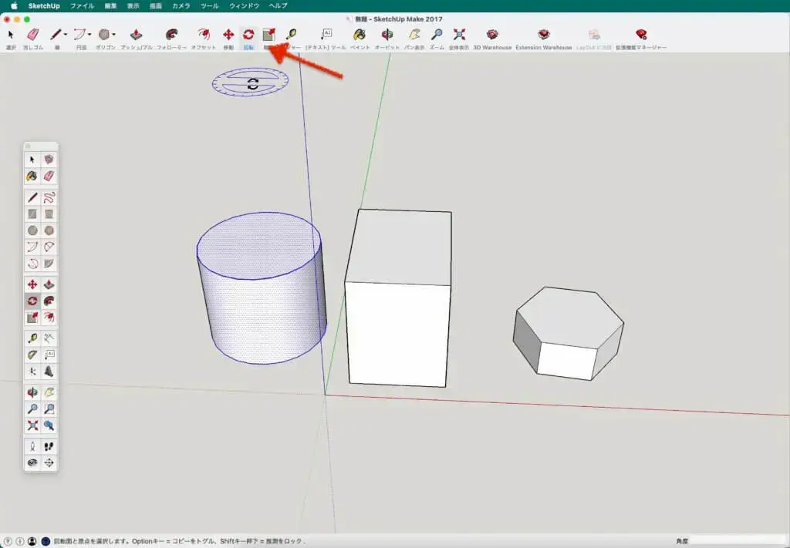Image resolution: width=790 pixels, height=548 pixels.
Task: Select tape measure tool in floating palette
Action: click(32, 338)
